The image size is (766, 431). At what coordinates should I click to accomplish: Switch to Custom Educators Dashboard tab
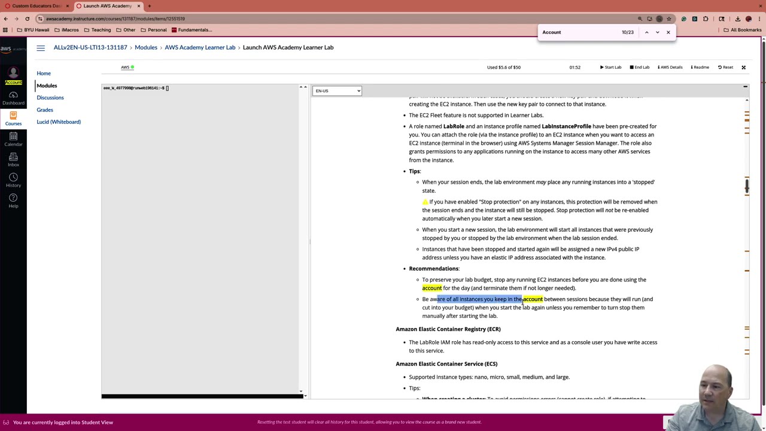click(x=36, y=6)
